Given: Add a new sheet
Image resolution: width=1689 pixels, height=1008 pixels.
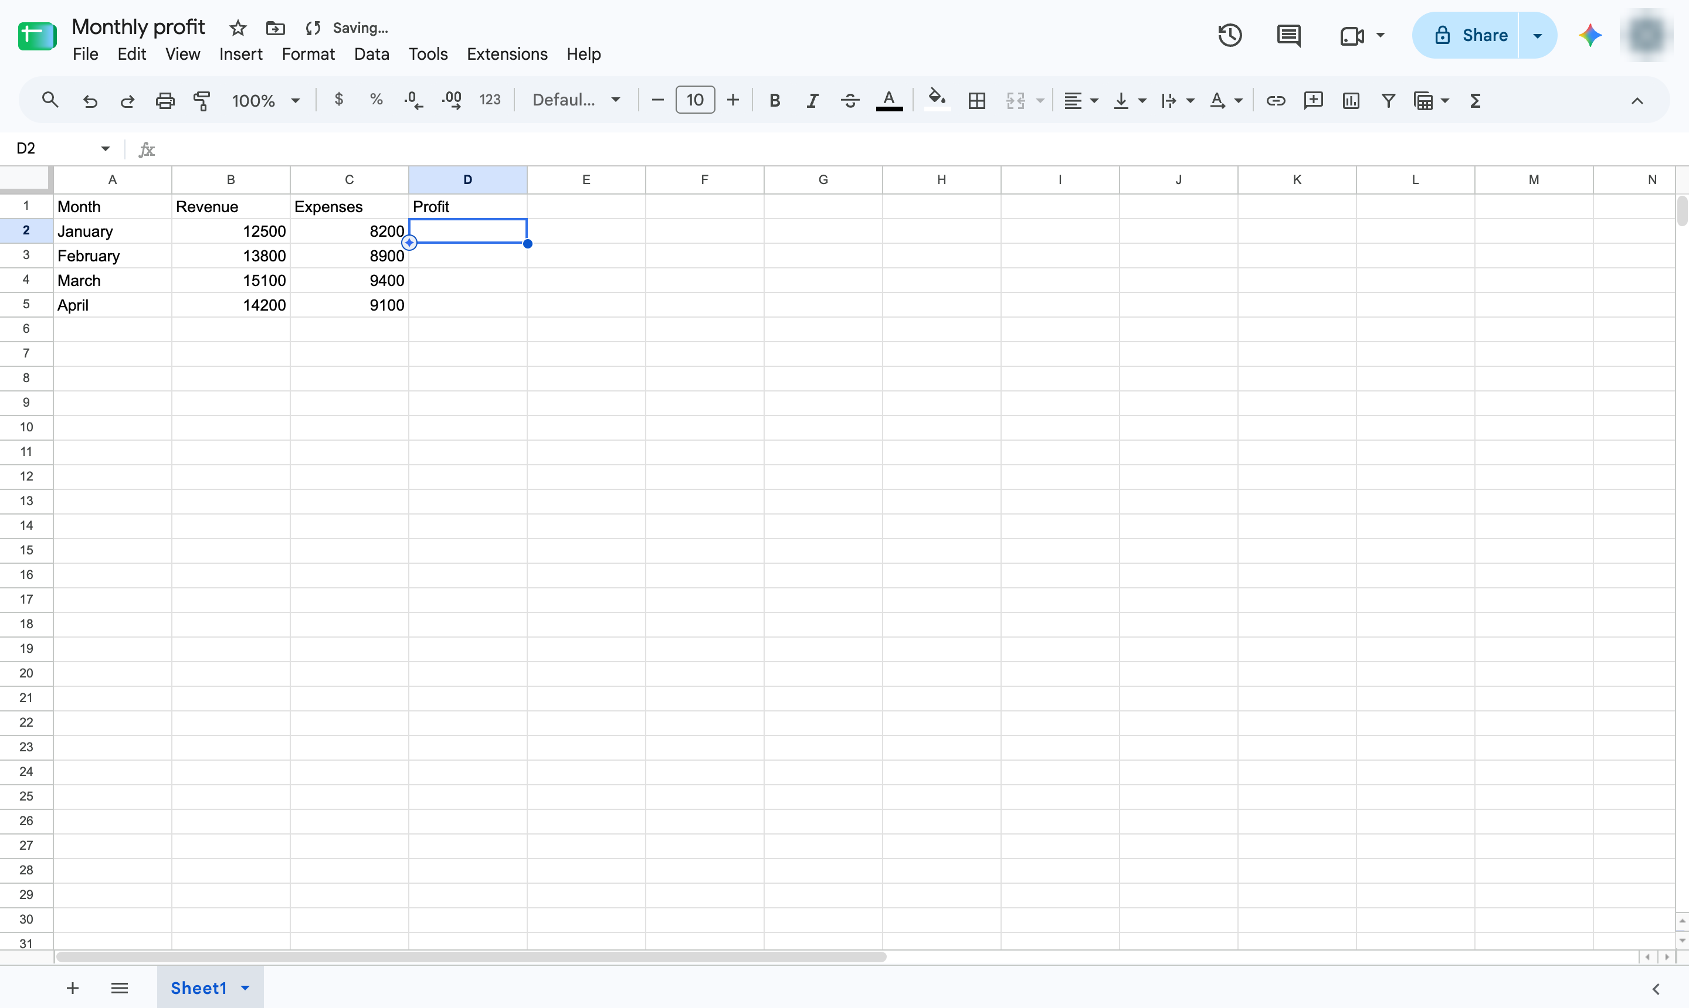Looking at the screenshot, I should [x=73, y=987].
